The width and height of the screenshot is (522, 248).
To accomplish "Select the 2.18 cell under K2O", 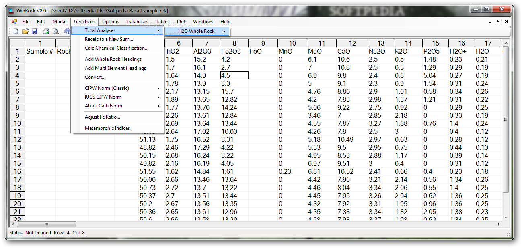I will click(x=408, y=115).
